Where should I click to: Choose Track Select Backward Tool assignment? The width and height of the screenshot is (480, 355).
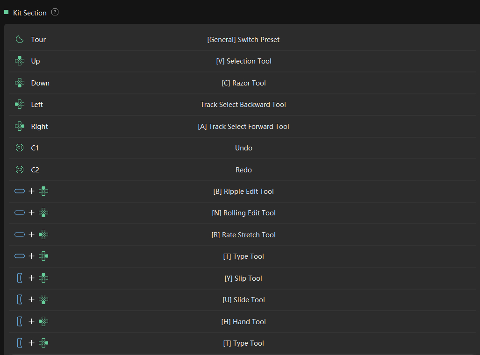tap(243, 104)
